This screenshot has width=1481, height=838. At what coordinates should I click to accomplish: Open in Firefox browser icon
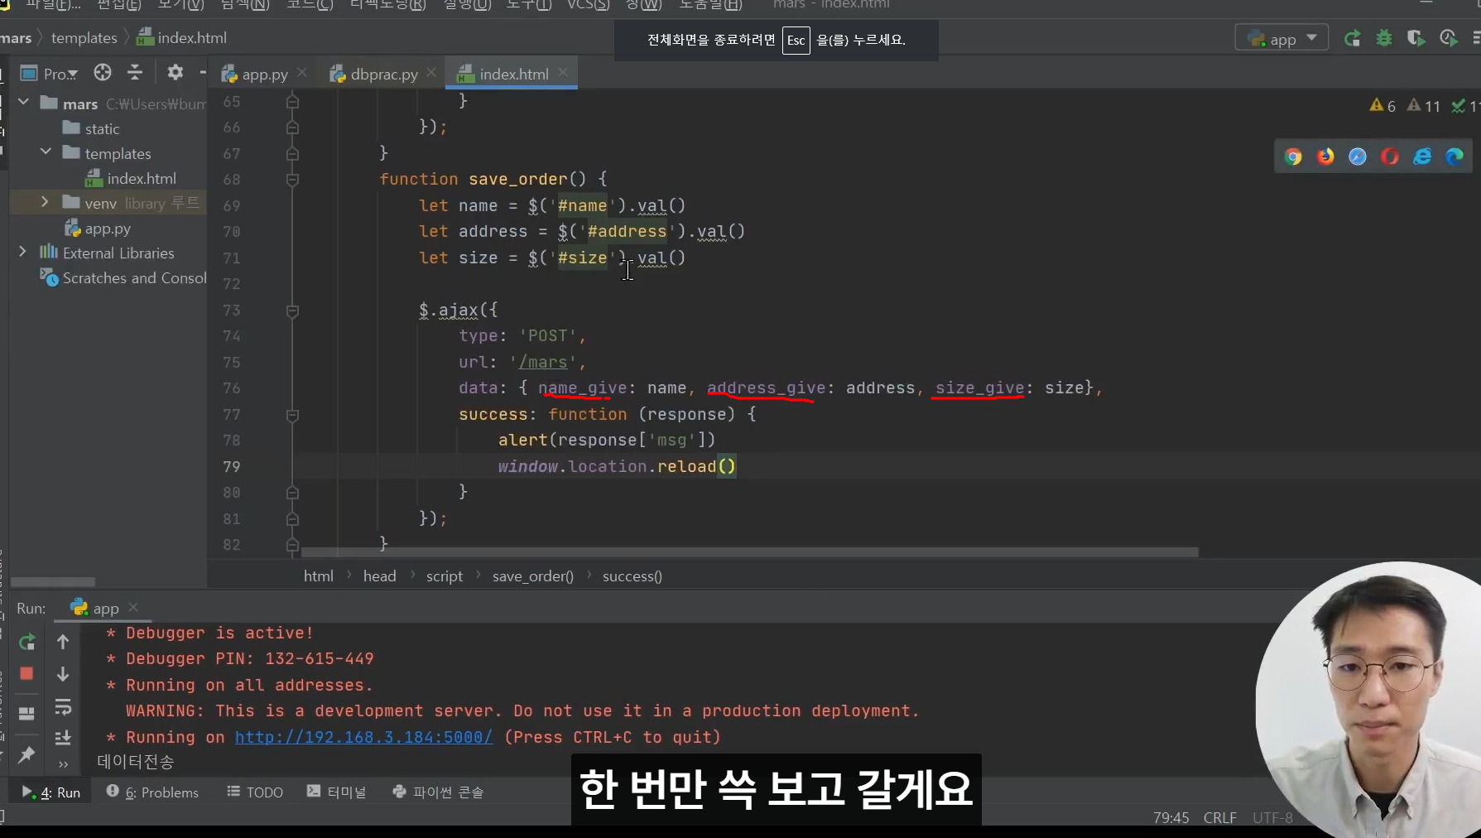pos(1325,157)
